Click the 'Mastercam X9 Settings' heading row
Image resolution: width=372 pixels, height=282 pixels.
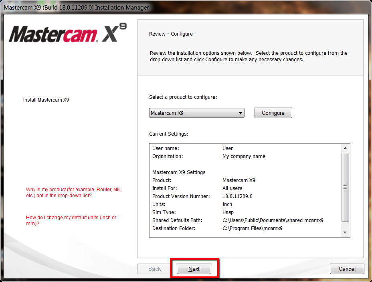[x=179, y=172]
